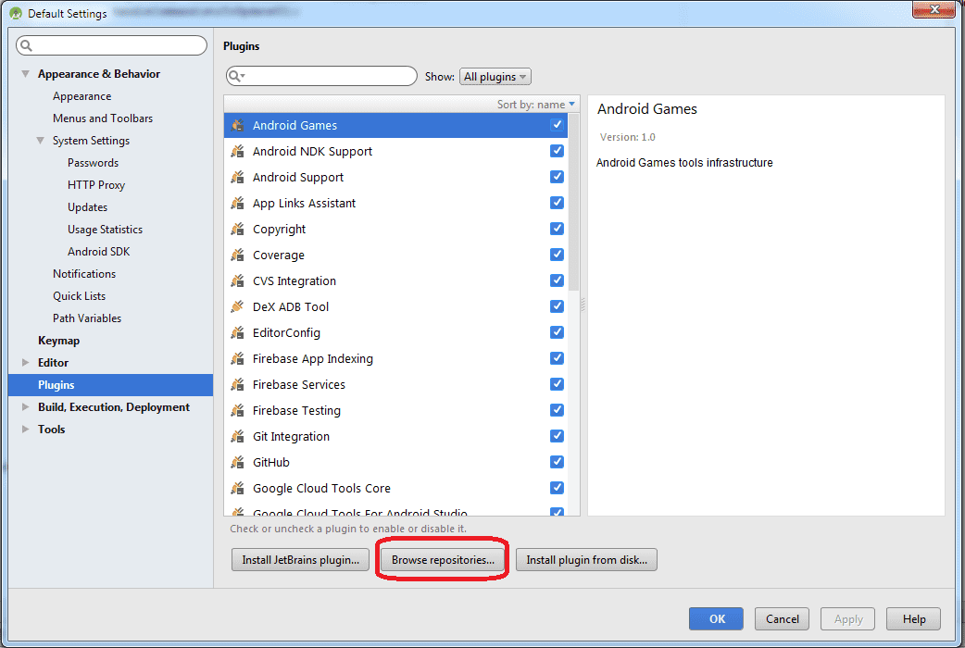Click the Browse repositories button
Viewport: 965px width, 648px height.
pyautogui.click(x=443, y=560)
